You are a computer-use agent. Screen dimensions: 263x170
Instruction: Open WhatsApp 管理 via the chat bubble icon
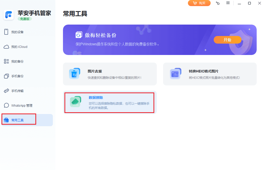click(x=6, y=105)
